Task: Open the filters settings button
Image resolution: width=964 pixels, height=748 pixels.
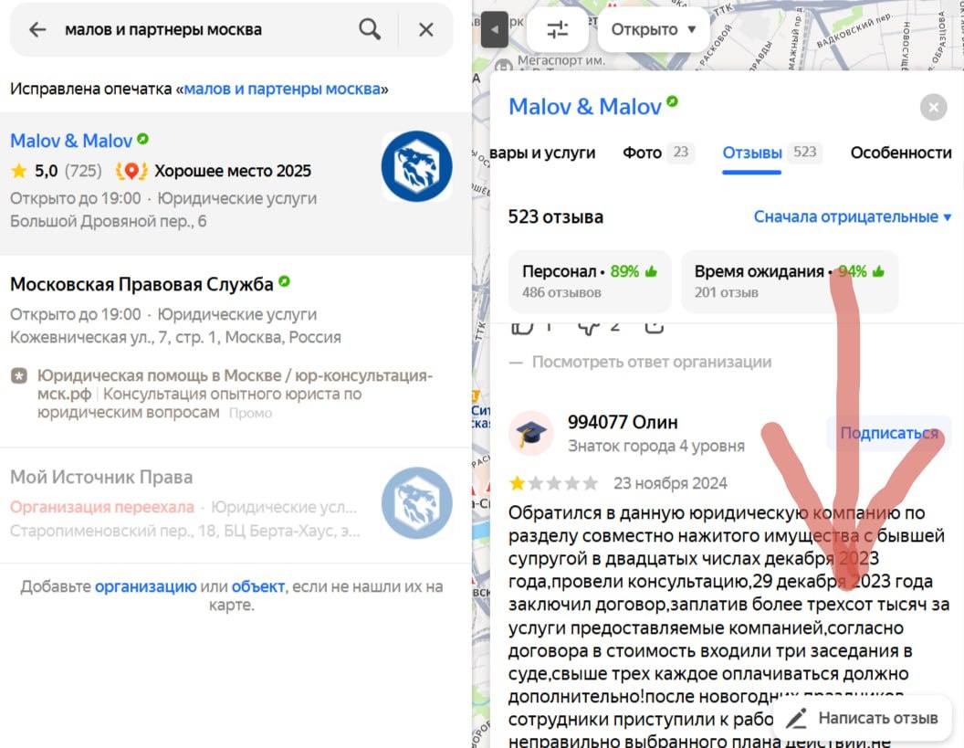Action: [558, 29]
